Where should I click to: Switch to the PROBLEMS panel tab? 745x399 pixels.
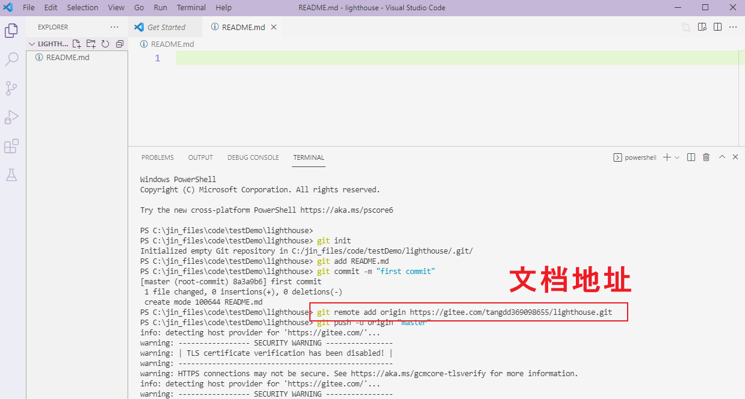click(158, 157)
